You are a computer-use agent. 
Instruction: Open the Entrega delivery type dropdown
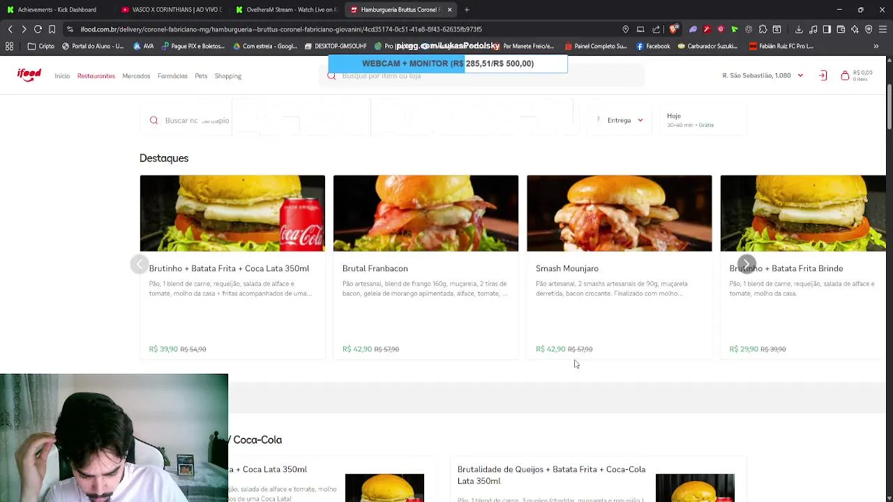(x=620, y=120)
